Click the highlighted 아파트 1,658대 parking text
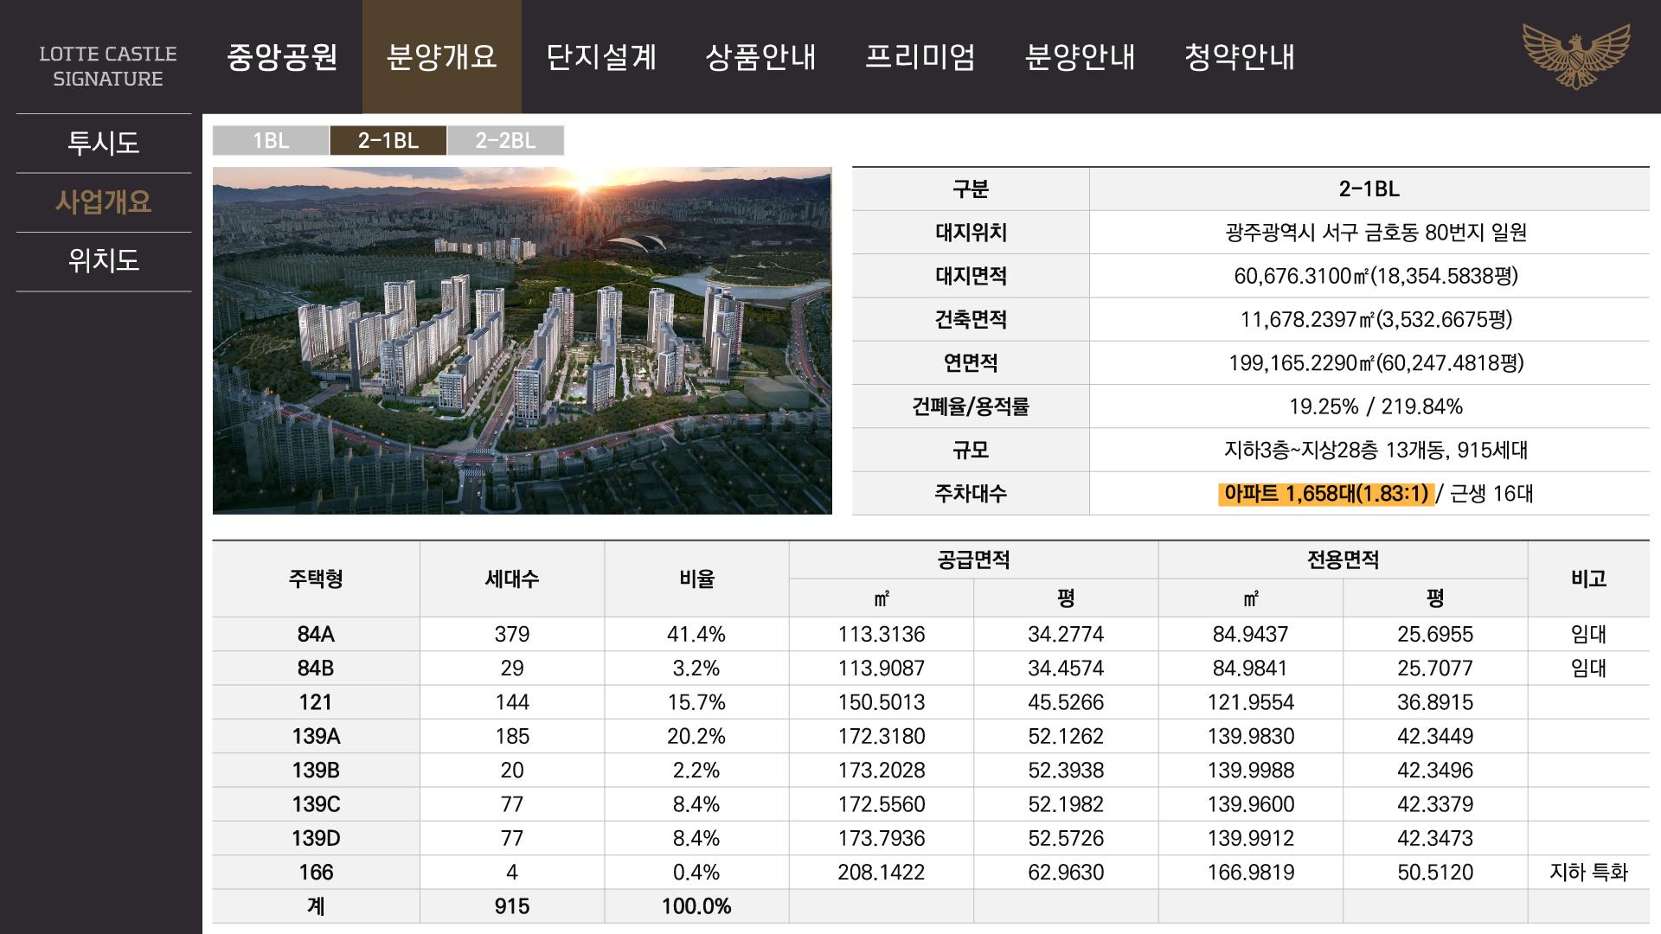The width and height of the screenshot is (1661, 934). pos(1325,494)
